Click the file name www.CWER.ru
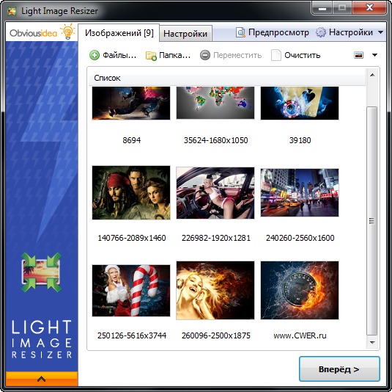 [300, 335]
